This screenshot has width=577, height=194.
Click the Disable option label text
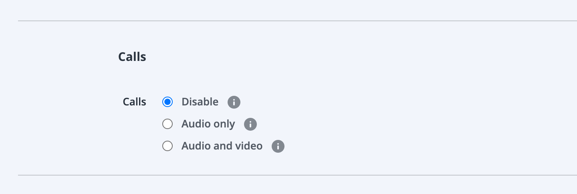click(x=200, y=102)
